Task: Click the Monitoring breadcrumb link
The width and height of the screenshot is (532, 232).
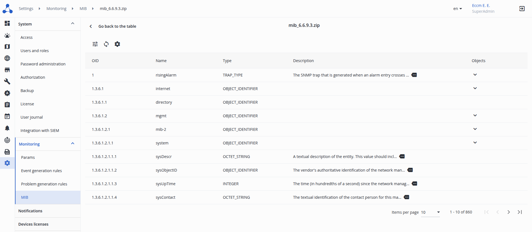Action: [56, 9]
